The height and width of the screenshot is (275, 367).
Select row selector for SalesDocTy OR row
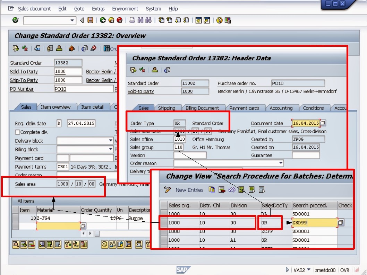(x=164, y=223)
